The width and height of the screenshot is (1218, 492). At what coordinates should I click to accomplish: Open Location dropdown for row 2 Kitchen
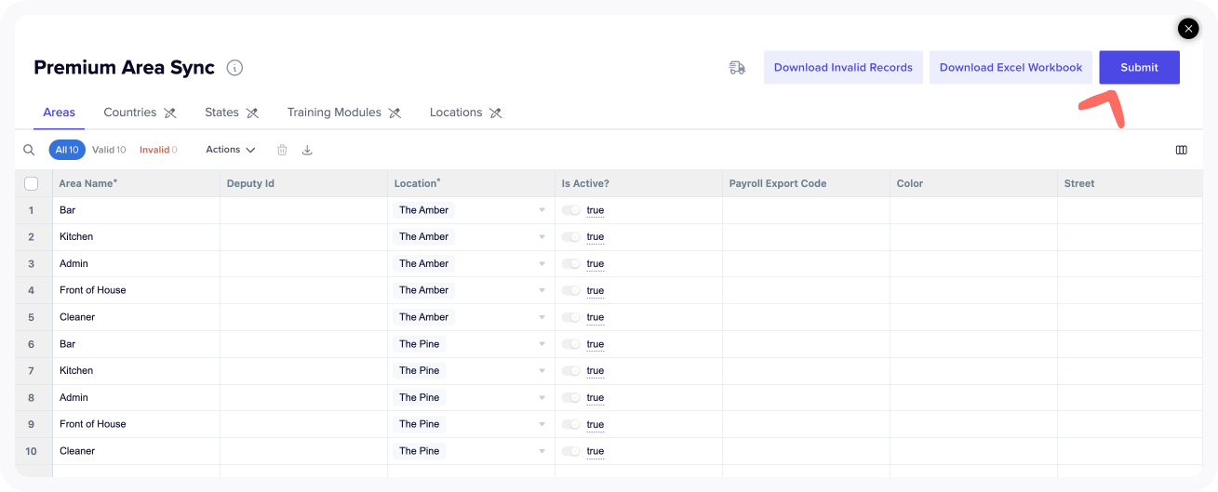click(542, 237)
